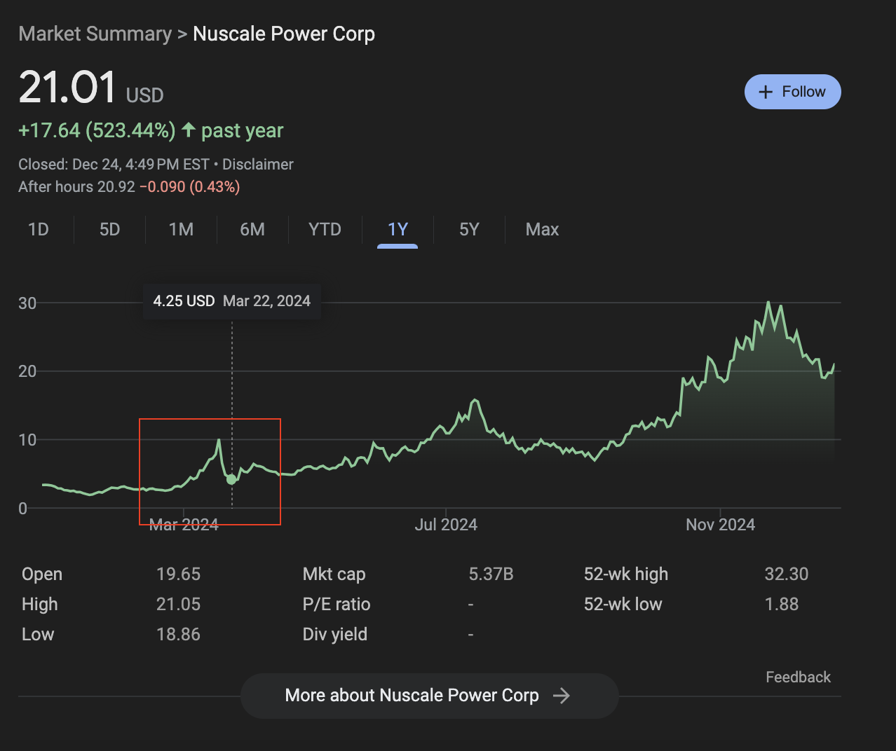Choose the YTD range tab
Screen dimensions: 896x751
tap(325, 230)
